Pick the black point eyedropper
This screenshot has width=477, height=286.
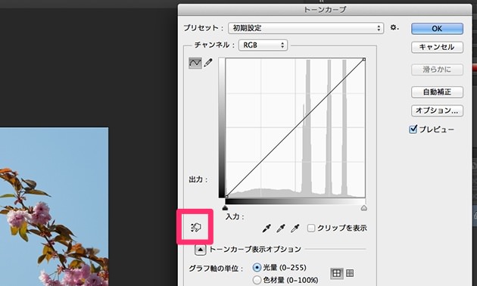pyautogui.click(x=267, y=228)
